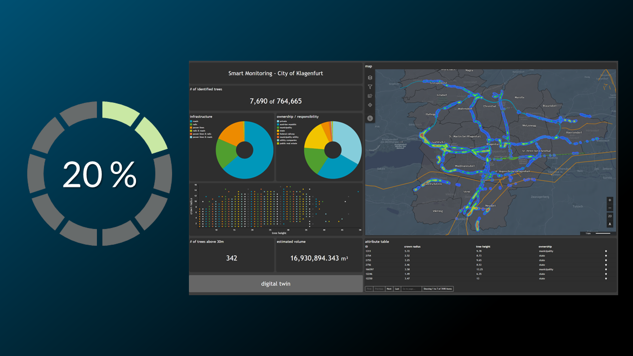
Task: Click the locate/crosshair icon on map
Action: pos(370,105)
